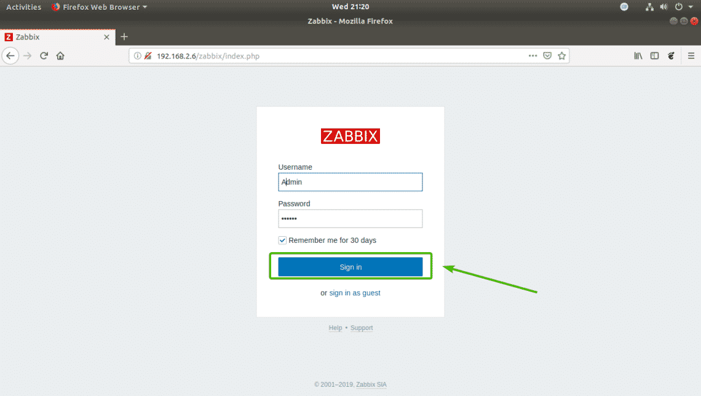Click the network status icon in top bar
The width and height of the screenshot is (701, 396).
coord(649,7)
